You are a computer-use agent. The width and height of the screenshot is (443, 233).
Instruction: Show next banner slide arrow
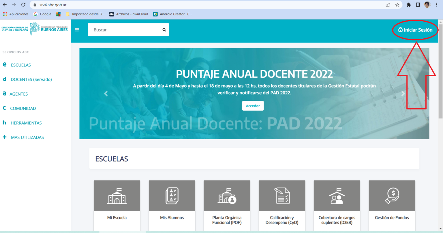click(x=403, y=94)
